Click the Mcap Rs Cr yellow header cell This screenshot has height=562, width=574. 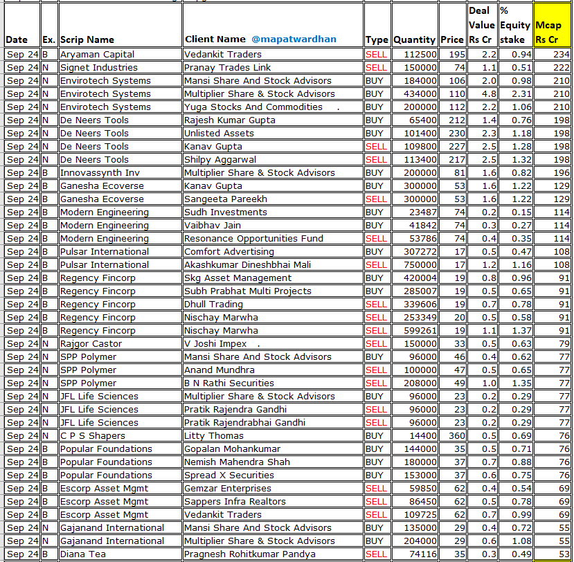(552, 25)
